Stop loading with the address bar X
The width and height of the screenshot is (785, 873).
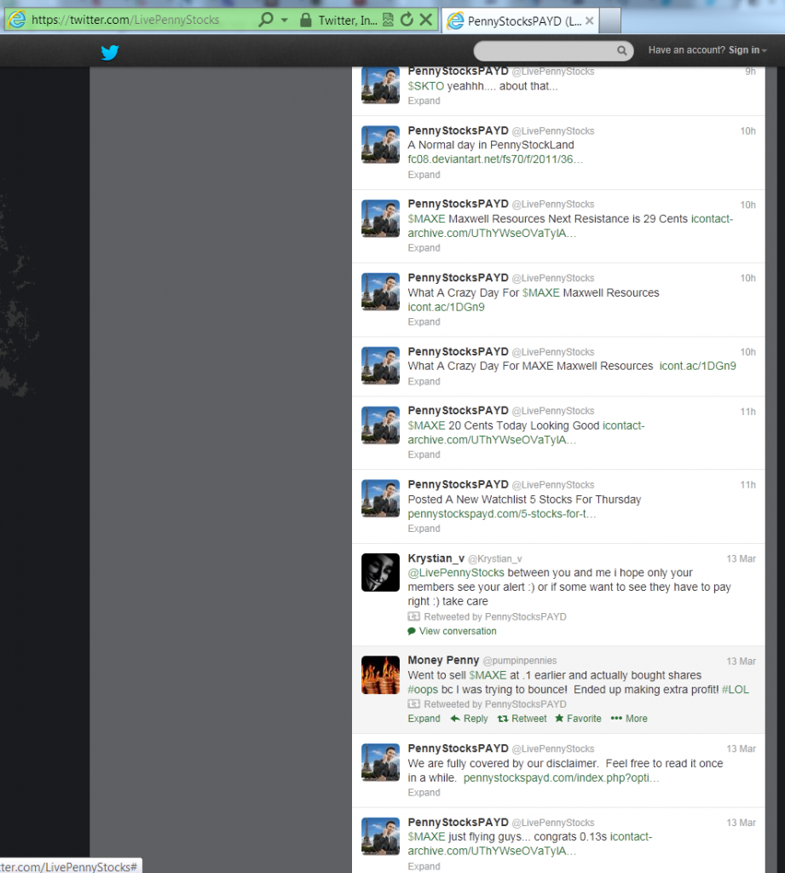click(x=426, y=19)
